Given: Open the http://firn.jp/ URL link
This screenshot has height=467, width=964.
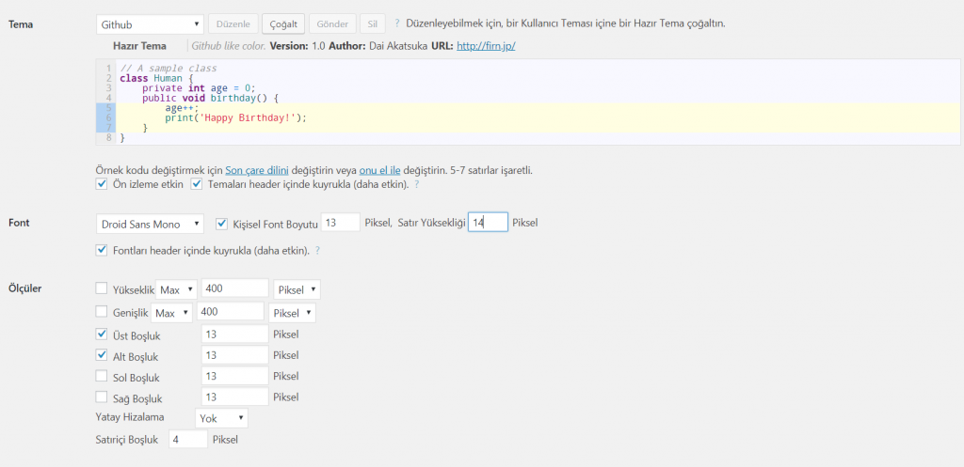Looking at the screenshot, I should (486, 46).
